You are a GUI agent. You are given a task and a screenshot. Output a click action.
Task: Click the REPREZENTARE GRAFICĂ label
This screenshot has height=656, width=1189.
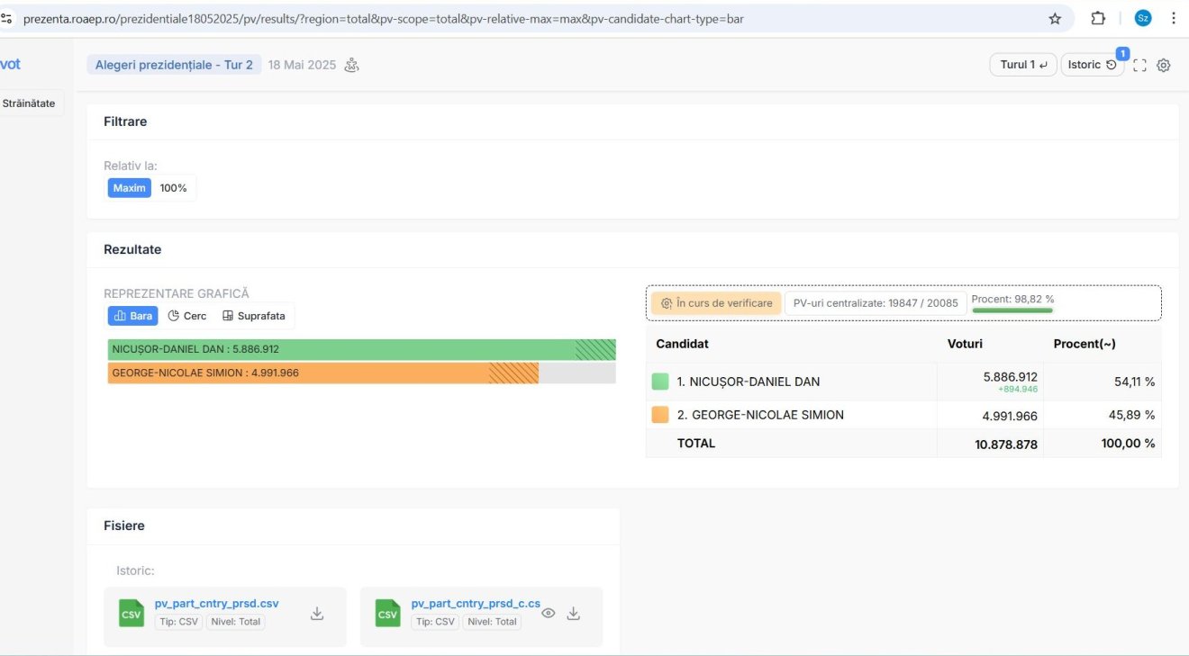(x=177, y=293)
